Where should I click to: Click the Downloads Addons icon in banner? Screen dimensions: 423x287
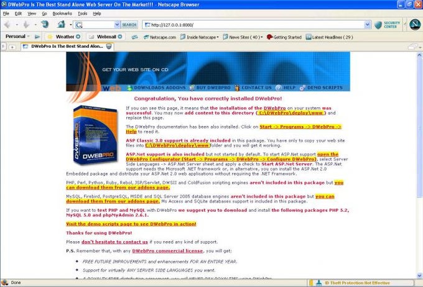[129, 88]
